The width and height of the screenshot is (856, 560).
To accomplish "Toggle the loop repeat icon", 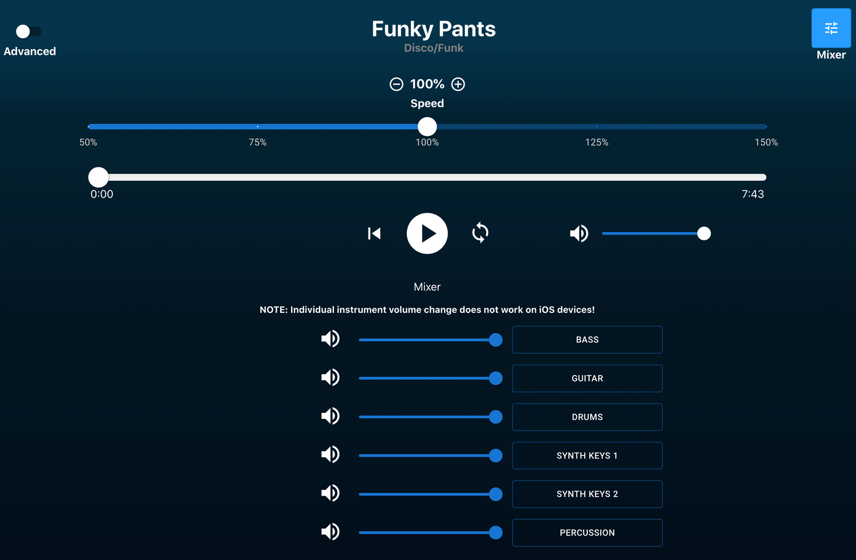I will tap(481, 233).
